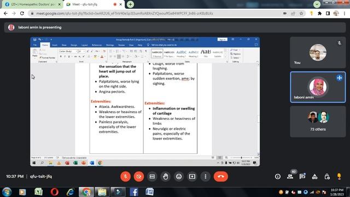Open the Activities panel
Screen dimensions: 350x197
315,177
